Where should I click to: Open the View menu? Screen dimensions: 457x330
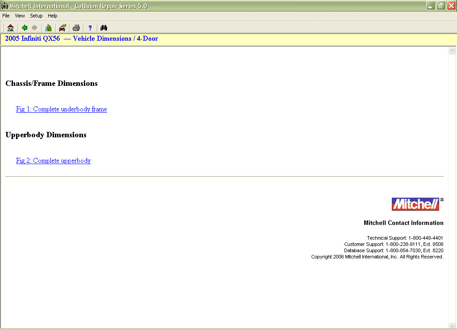20,16
